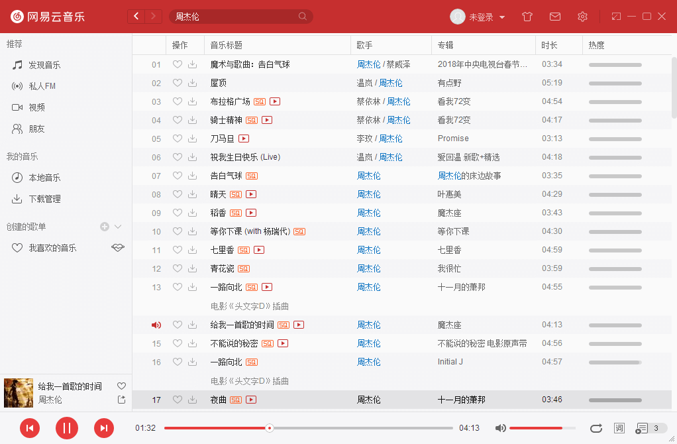This screenshot has width=677, height=444.
Task: Add a new playlist with plus icon
Action: point(105,227)
